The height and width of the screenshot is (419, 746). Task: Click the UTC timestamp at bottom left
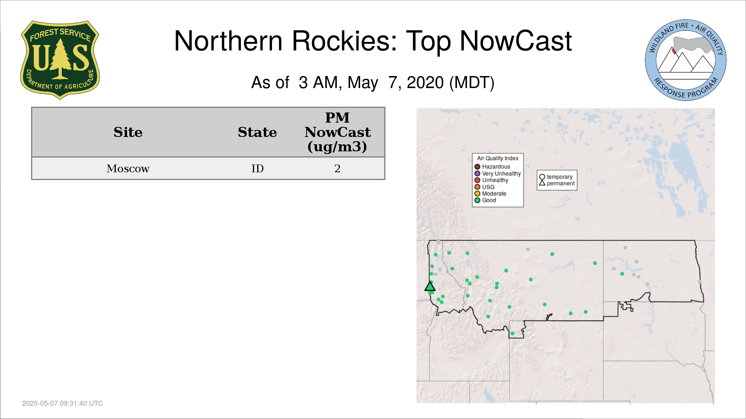click(63, 403)
